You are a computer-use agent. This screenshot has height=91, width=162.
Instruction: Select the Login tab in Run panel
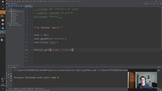pyautogui.click(x=14, y=67)
